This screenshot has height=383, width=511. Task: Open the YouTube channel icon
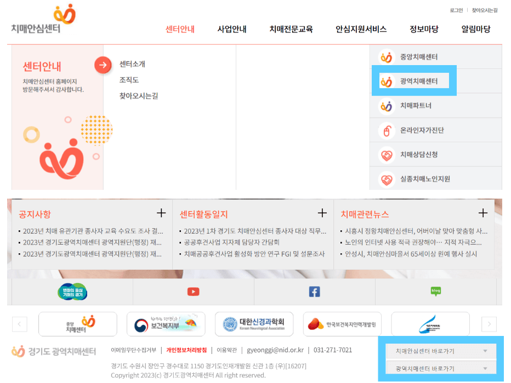click(193, 292)
